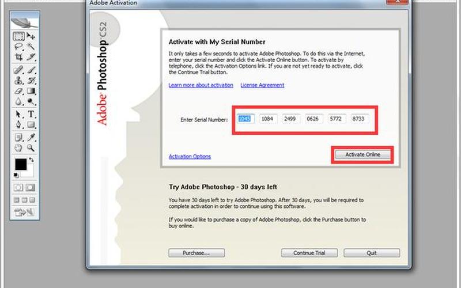Screen dimensions: 461x288
Task: Close the Adobe Activation dialog window
Action: click(x=397, y=2)
